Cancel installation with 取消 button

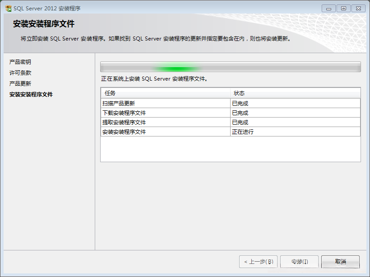(x=340, y=262)
